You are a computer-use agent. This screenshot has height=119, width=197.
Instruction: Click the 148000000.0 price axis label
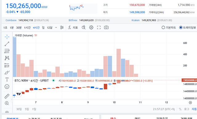190,84
